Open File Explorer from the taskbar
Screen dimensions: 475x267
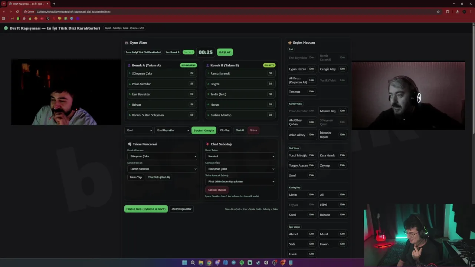point(201,263)
